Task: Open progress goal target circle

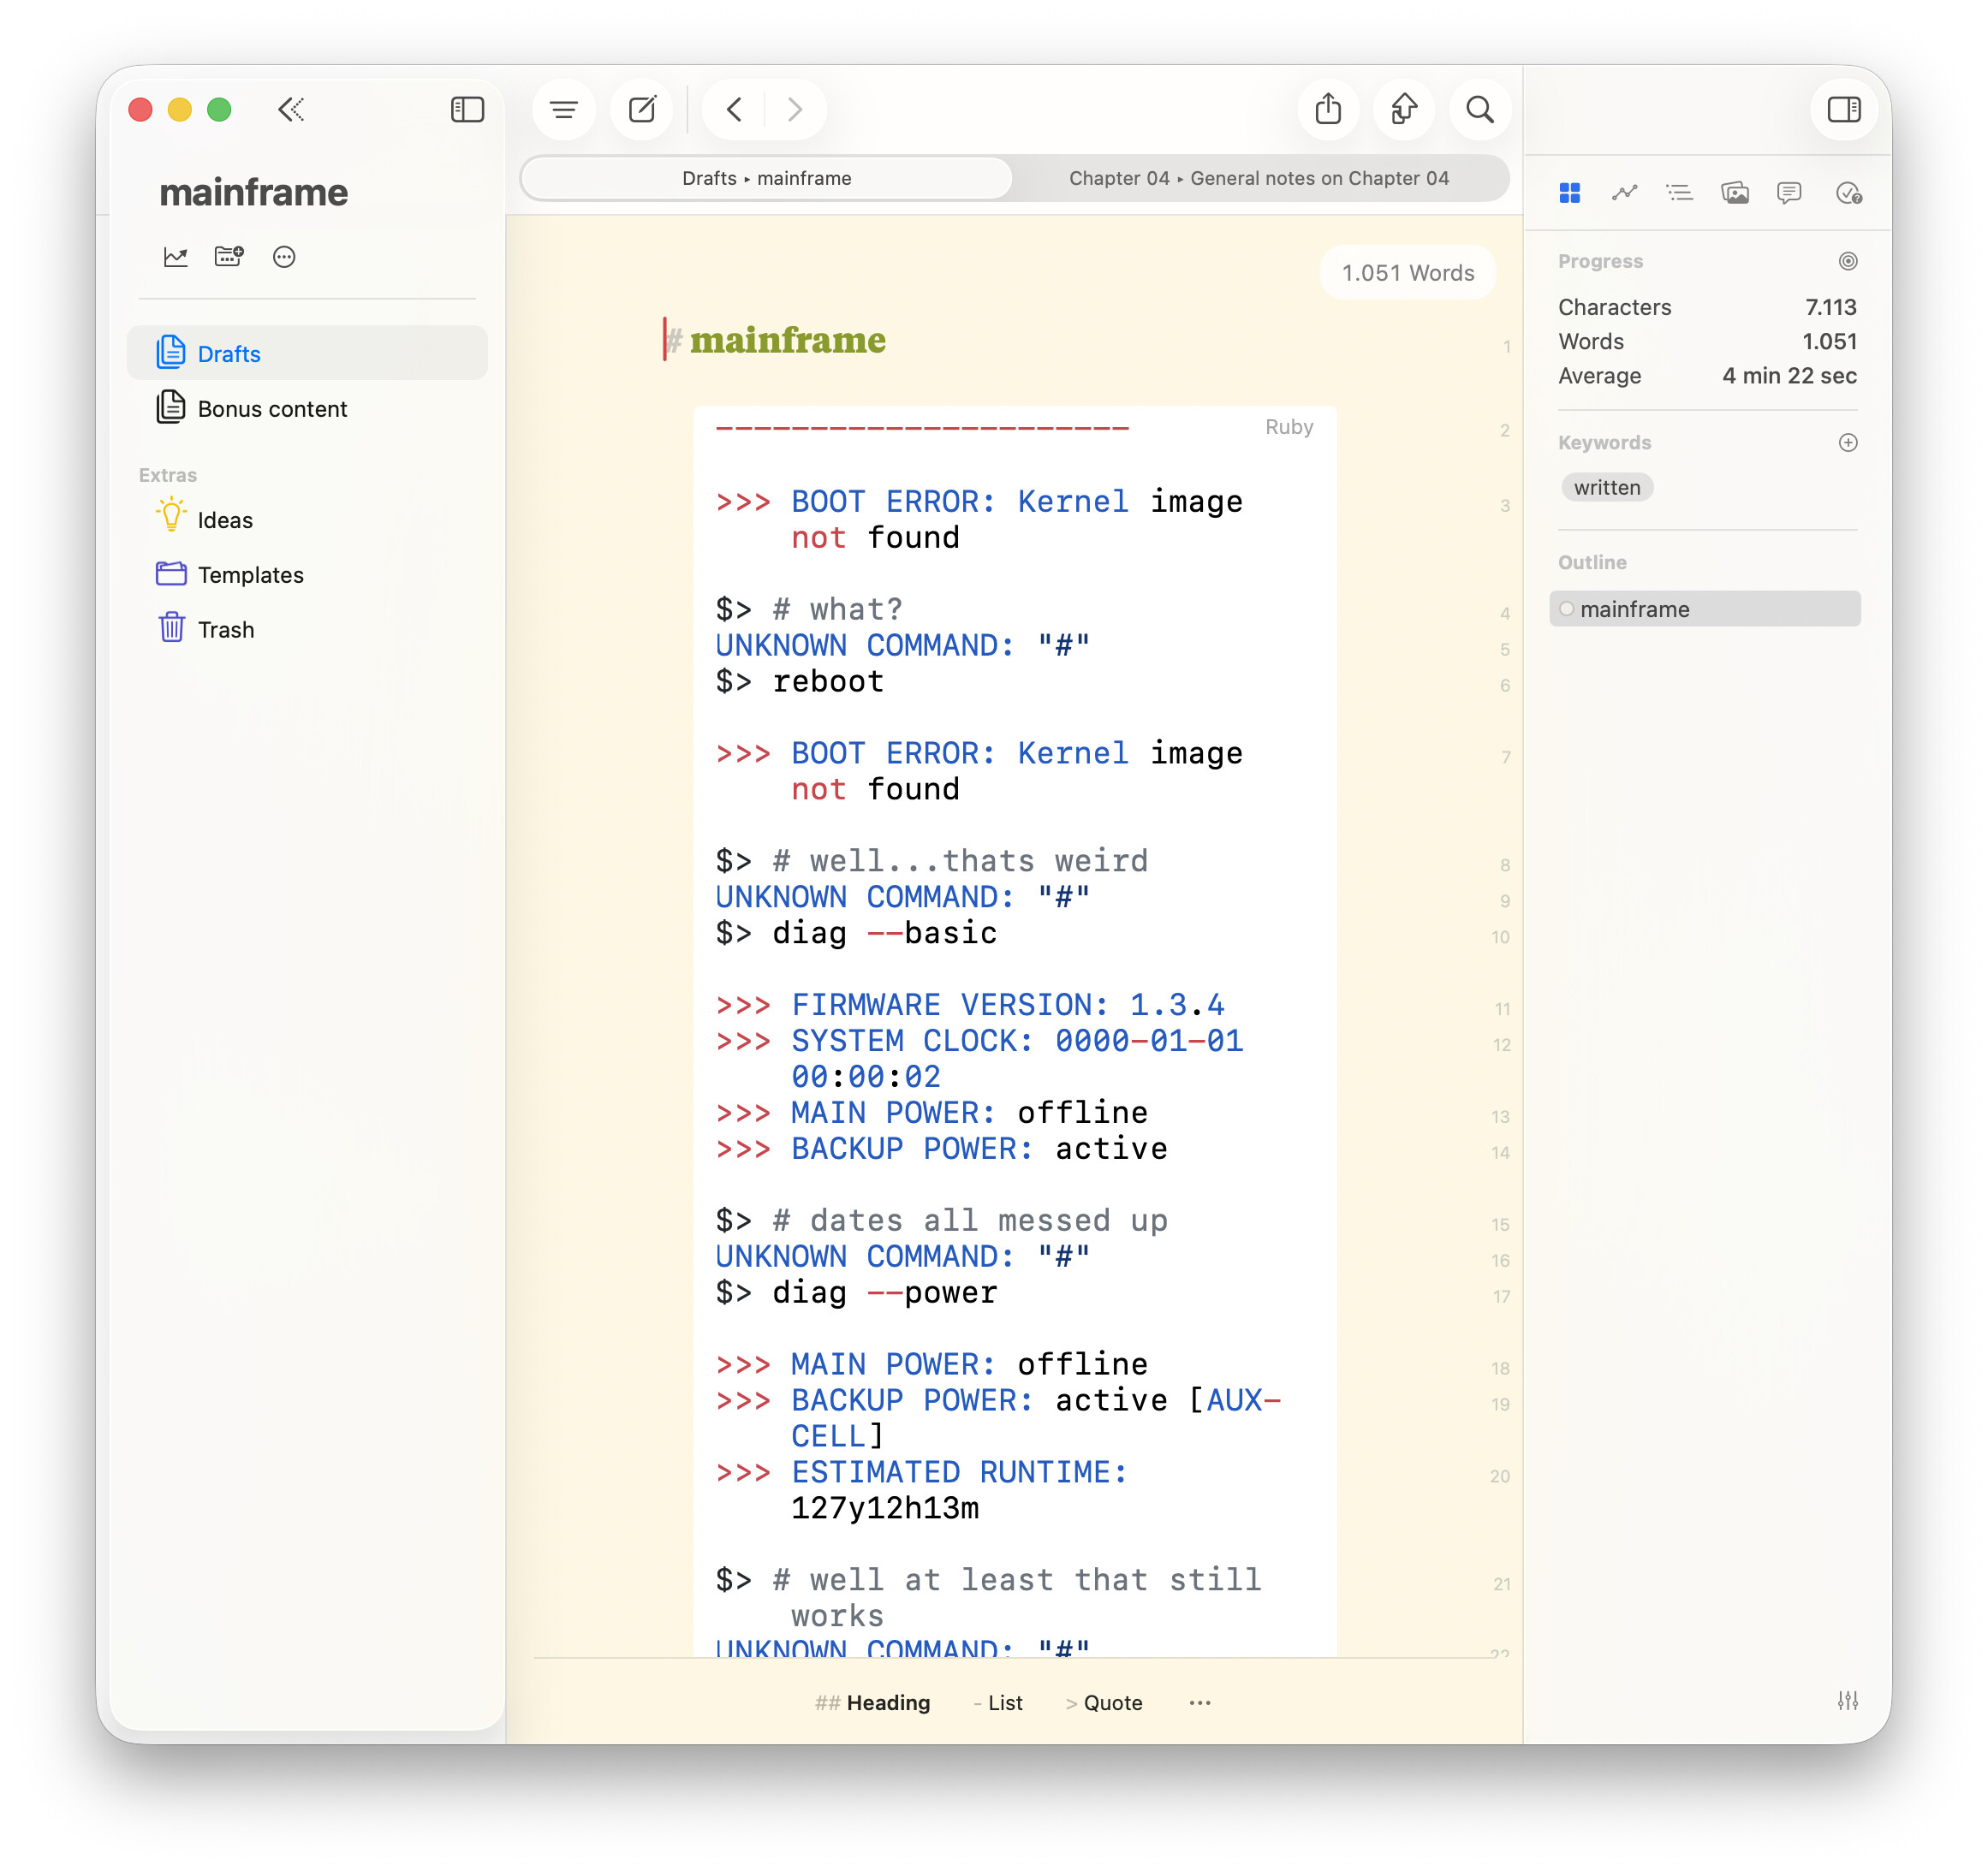Action: point(1847,262)
